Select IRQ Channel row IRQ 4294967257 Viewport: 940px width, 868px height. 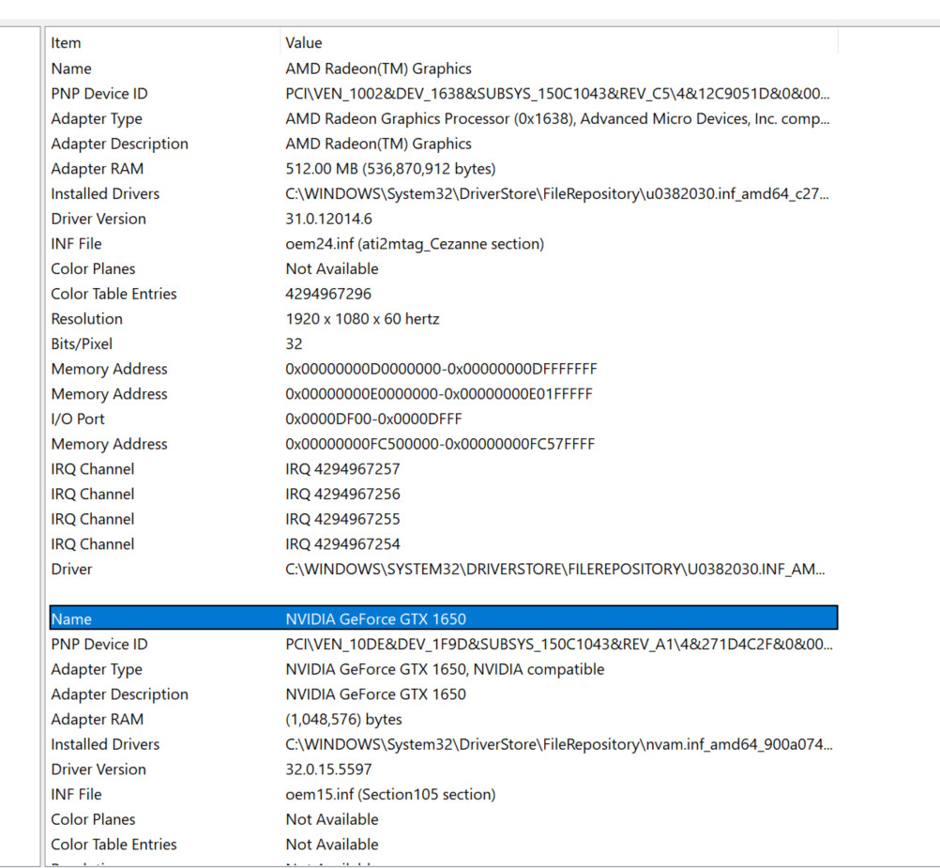(444, 469)
